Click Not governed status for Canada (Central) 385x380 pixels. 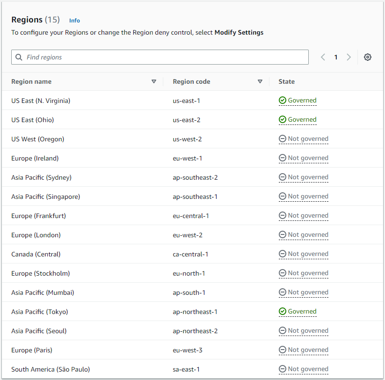coord(308,254)
